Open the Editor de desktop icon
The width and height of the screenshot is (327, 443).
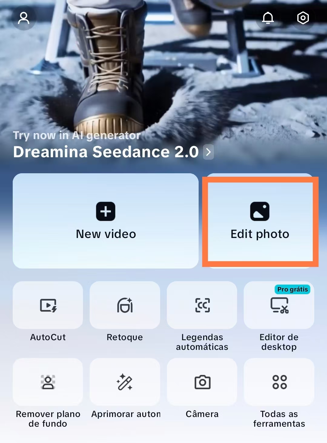click(x=279, y=305)
